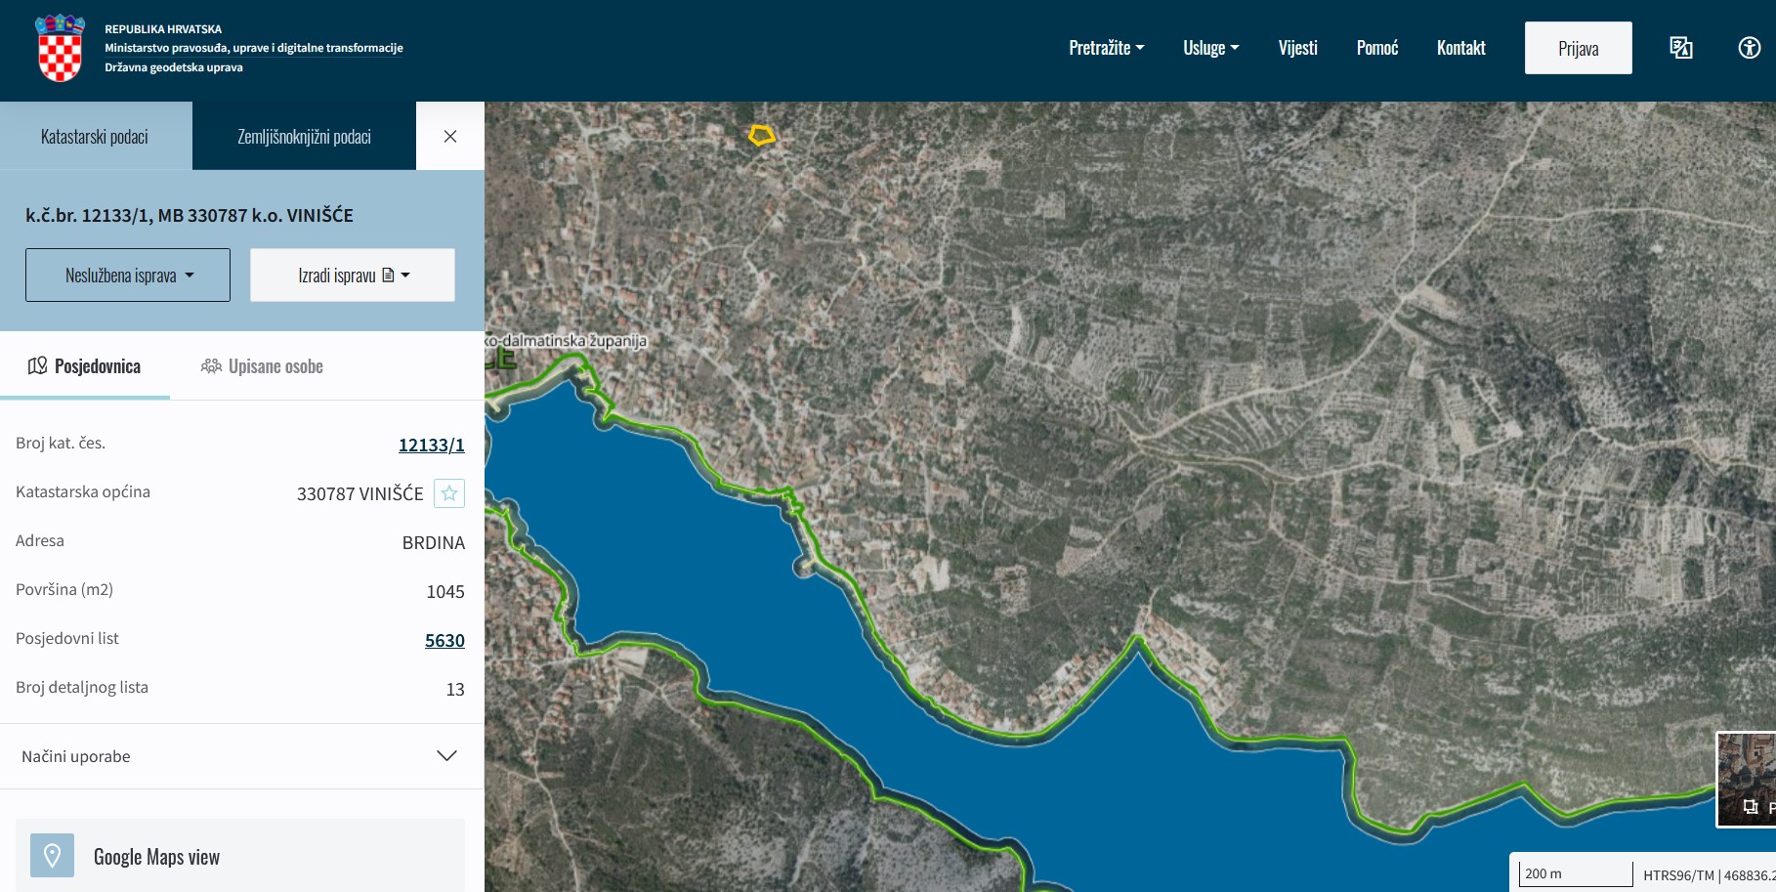
Task: Click the Prijava login button
Action: coord(1578,48)
